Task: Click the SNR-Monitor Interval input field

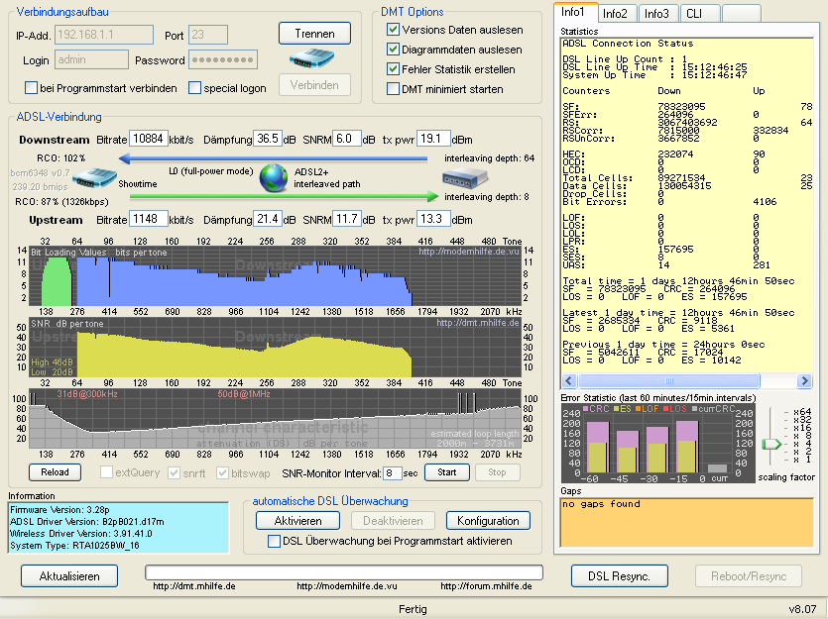Action: (x=393, y=473)
